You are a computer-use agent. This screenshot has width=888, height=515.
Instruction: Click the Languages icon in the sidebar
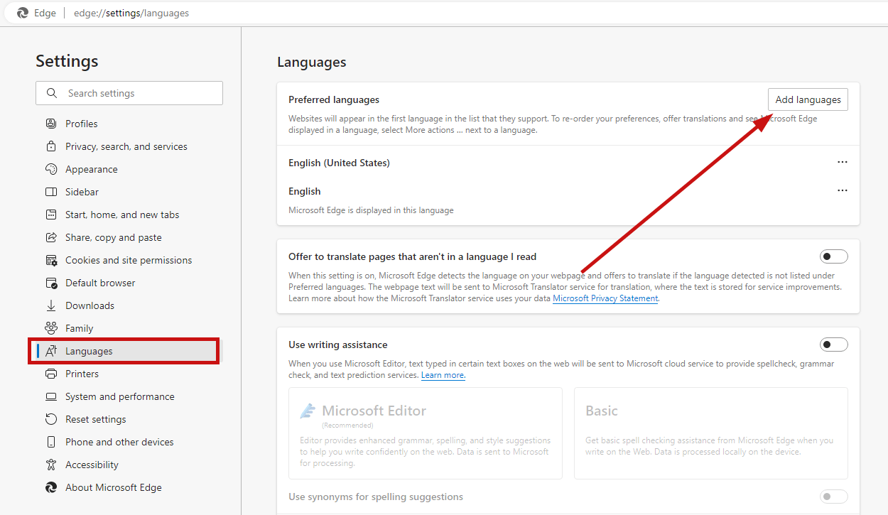(51, 351)
